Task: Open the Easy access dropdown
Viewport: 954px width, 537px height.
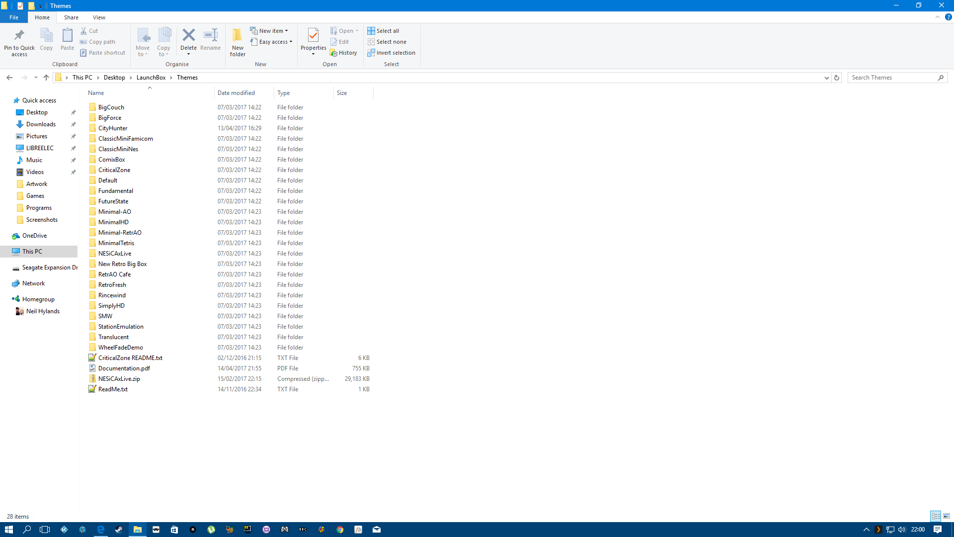Action: pos(271,42)
